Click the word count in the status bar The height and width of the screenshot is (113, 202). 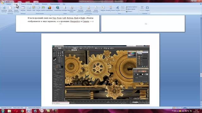point(18,108)
